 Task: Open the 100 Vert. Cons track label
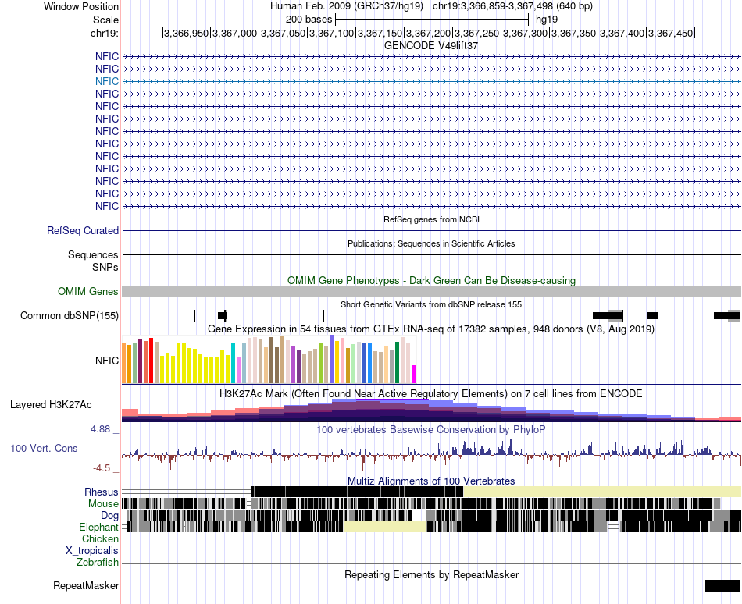coord(44,448)
